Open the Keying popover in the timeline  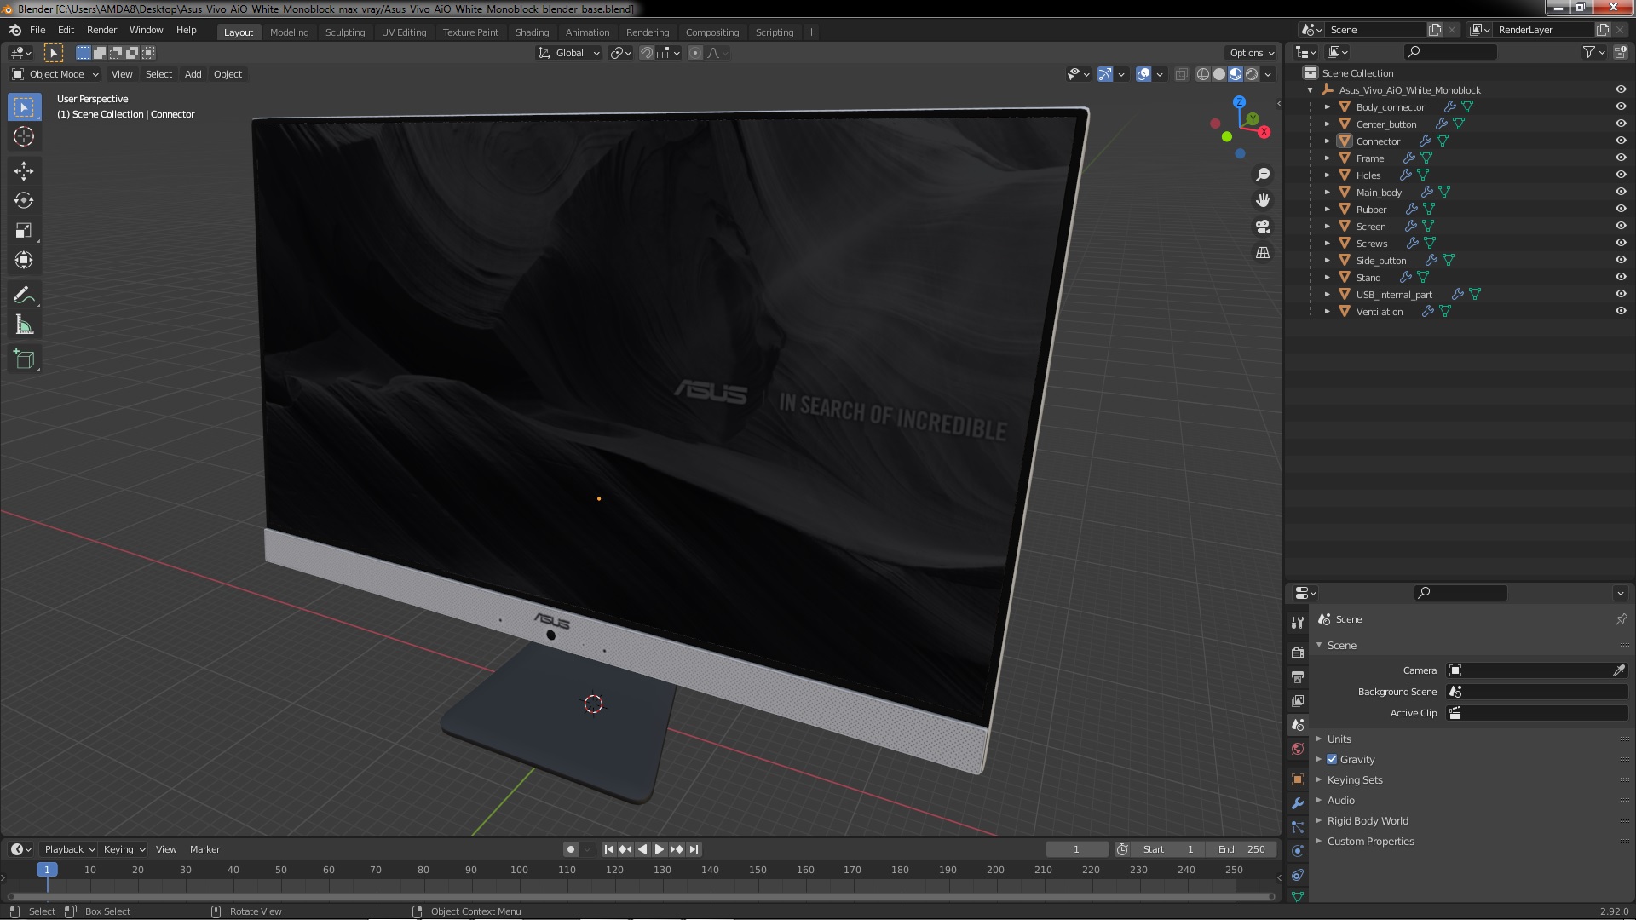pos(124,849)
